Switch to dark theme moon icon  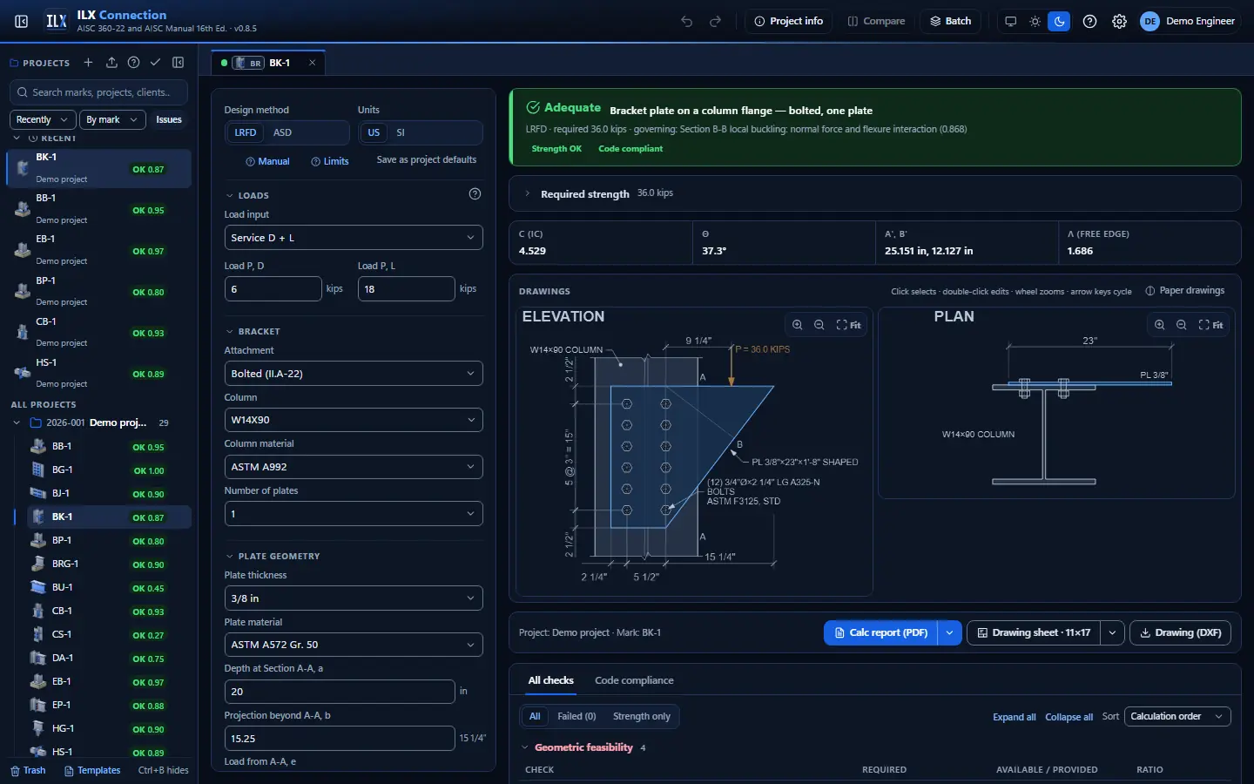1059,21
